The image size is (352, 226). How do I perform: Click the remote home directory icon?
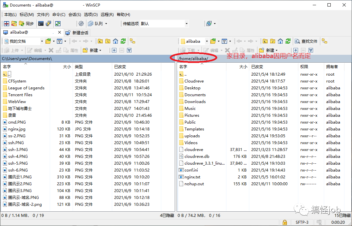tap(280, 41)
